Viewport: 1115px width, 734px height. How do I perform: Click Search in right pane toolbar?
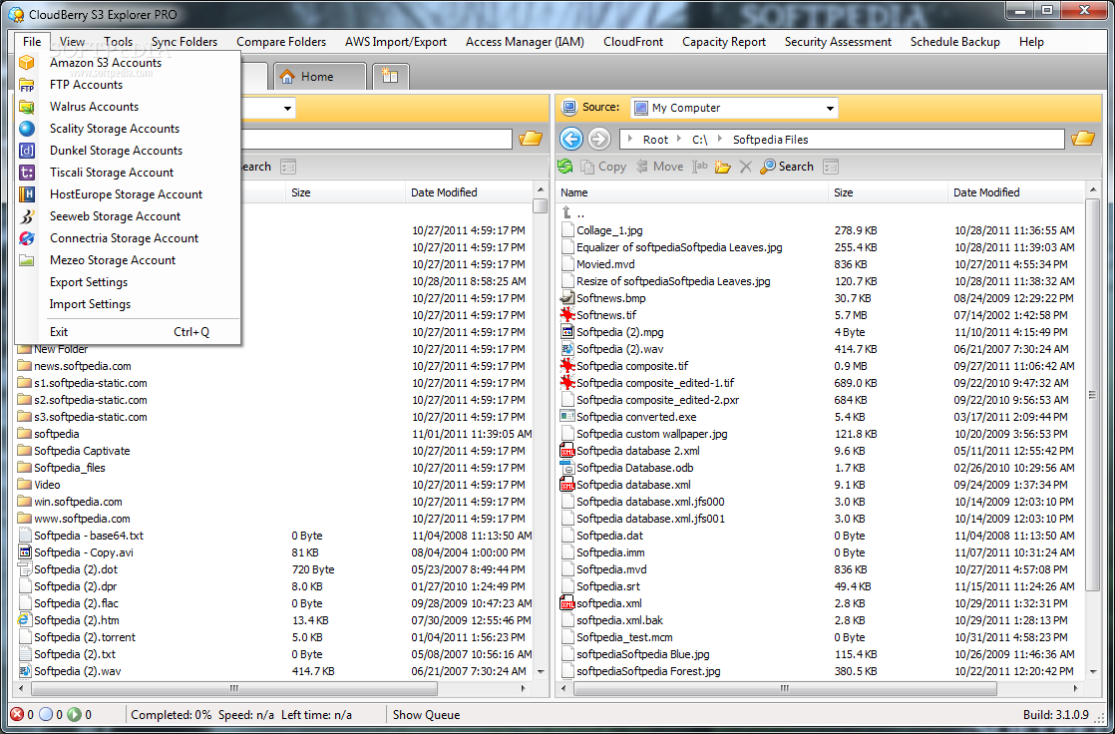click(787, 167)
